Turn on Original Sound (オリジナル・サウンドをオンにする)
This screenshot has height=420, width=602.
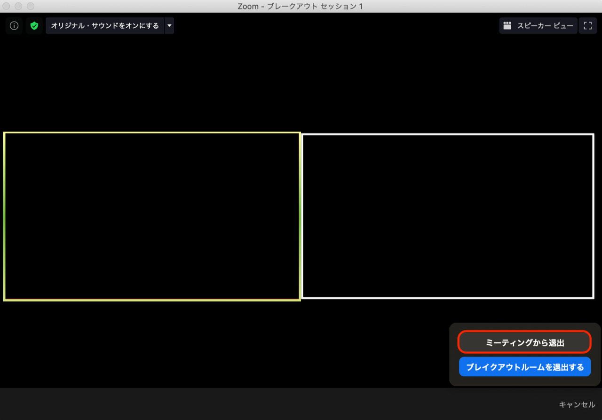pos(105,26)
